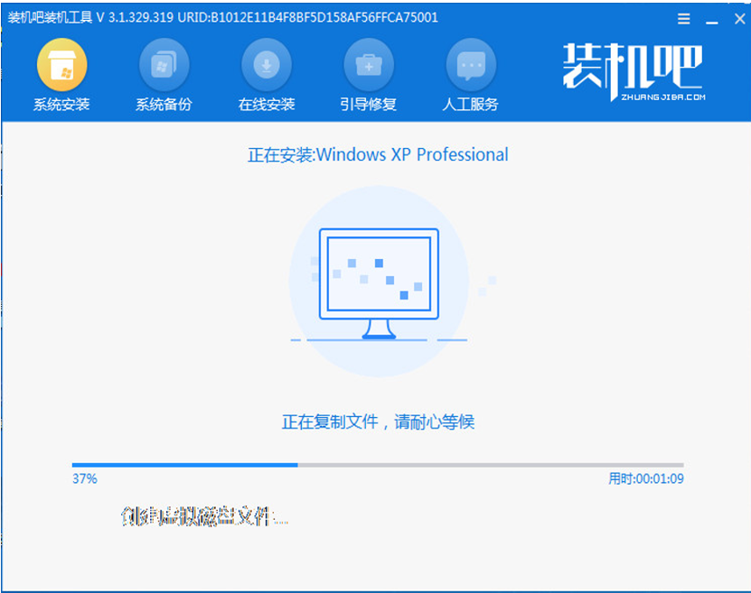Click the 37% progress percentage label
The width and height of the screenshot is (751, 593).
pyautogui.click(x=86, y=479)
